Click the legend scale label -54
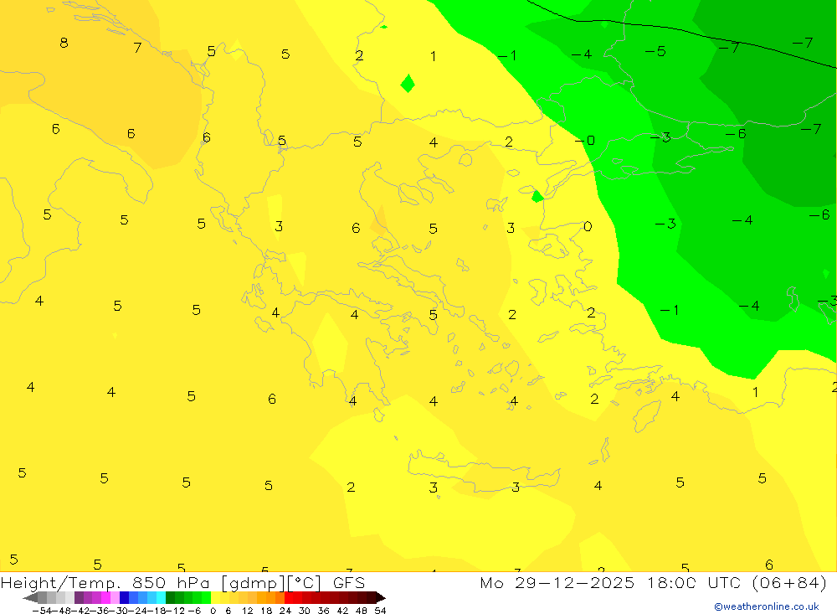The image size is (837, 614). 42,611
